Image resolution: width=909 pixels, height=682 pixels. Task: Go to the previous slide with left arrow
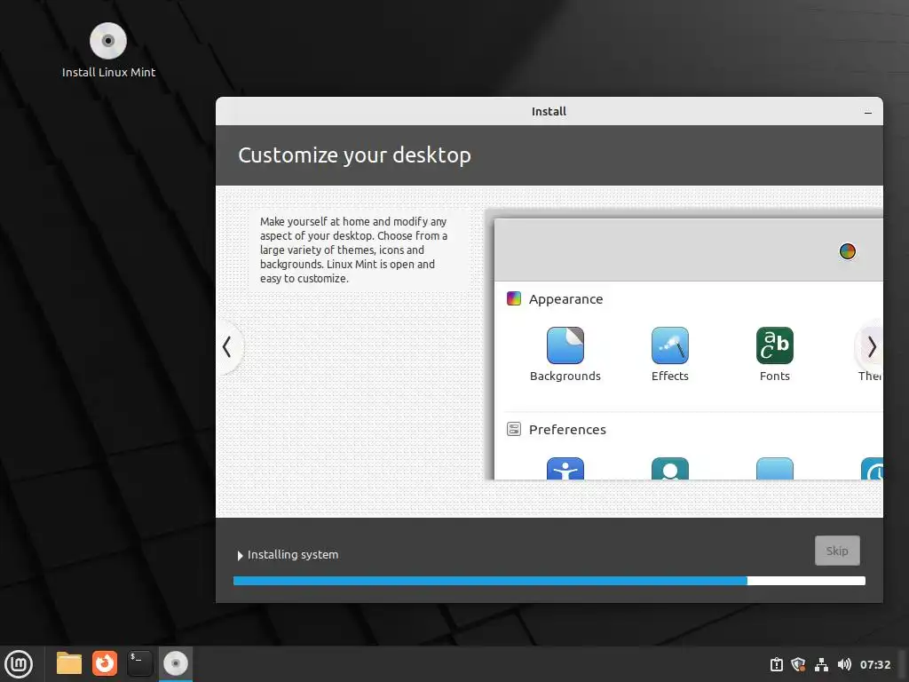(x=227, y=347)
